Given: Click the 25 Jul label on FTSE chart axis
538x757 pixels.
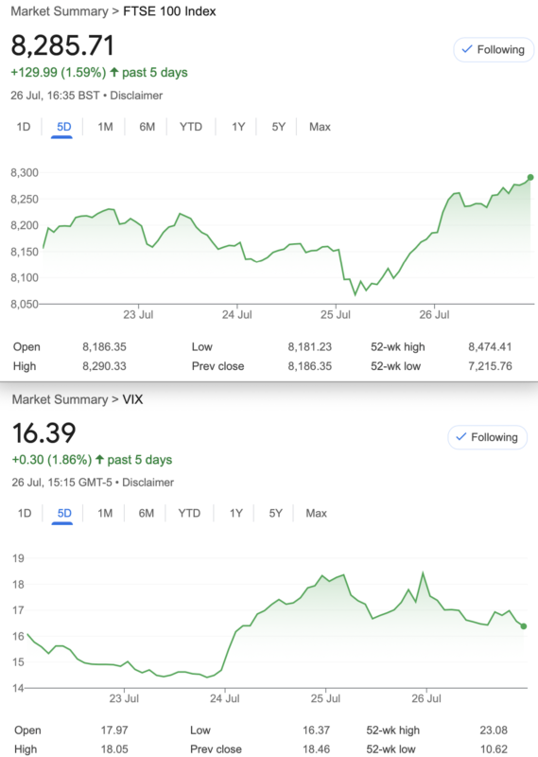Looking at the screenshot, I should pyautogui.click(x=336, y=315).
